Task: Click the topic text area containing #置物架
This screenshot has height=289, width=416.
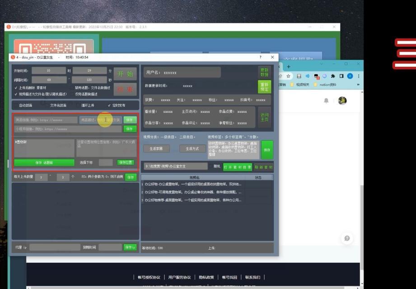Action: [44, 148]
